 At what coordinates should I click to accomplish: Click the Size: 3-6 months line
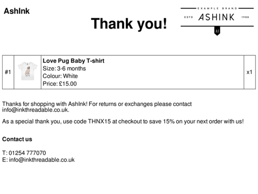(x=64, y=69)
